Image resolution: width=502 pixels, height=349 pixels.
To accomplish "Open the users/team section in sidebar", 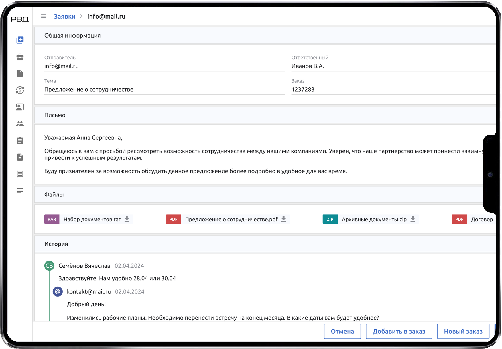I will (x=20, y=124).
